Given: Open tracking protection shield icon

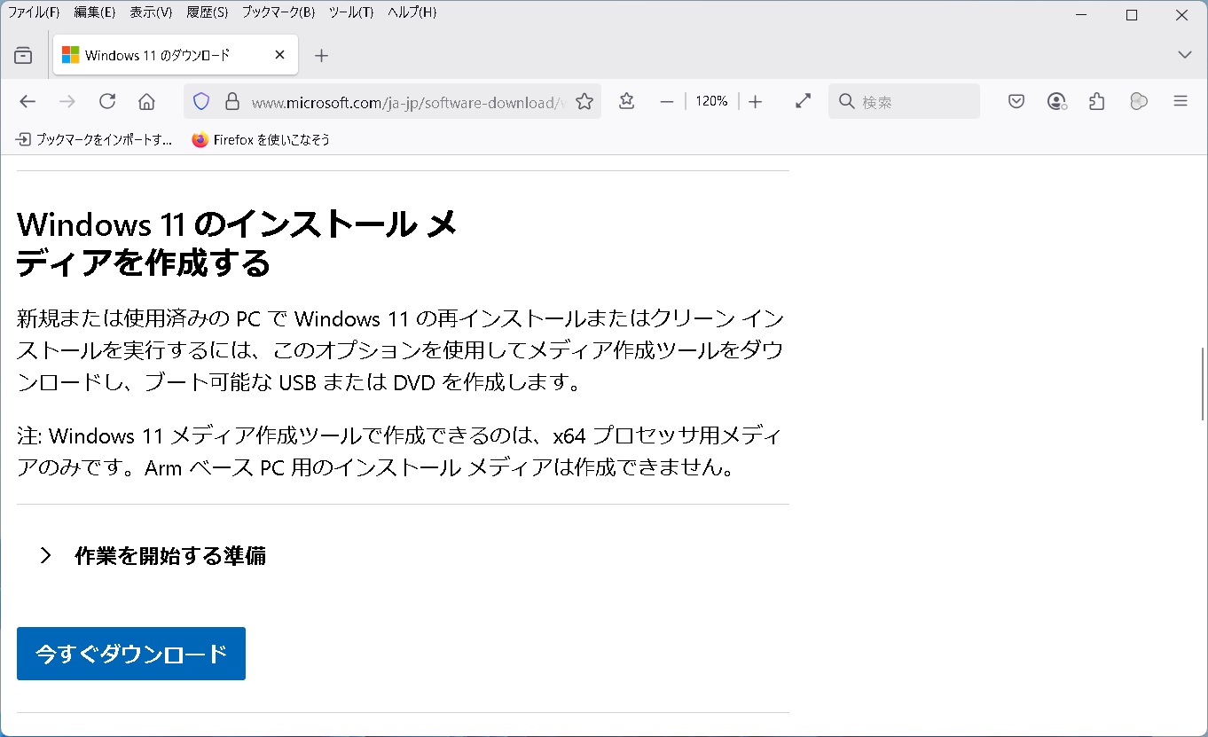Looking at the screenshot, I should click(201, 101).
